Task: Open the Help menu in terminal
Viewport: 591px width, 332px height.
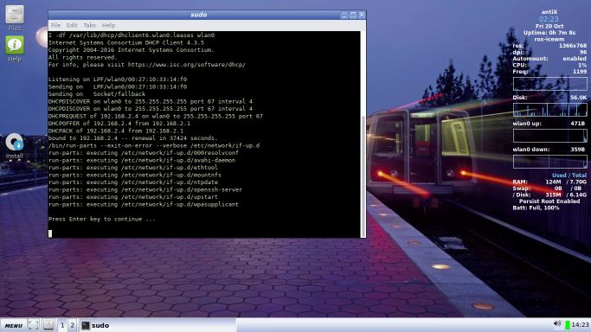Action: tap(108, 25)
